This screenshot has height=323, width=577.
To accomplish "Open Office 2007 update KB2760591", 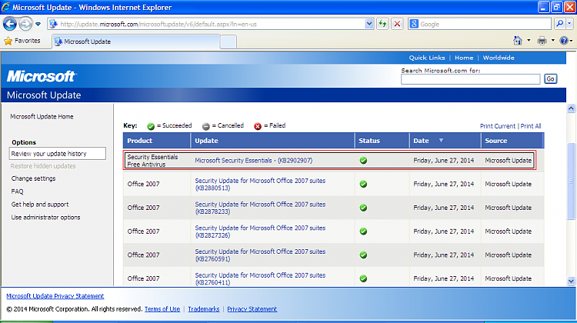I will pos(260,255).
